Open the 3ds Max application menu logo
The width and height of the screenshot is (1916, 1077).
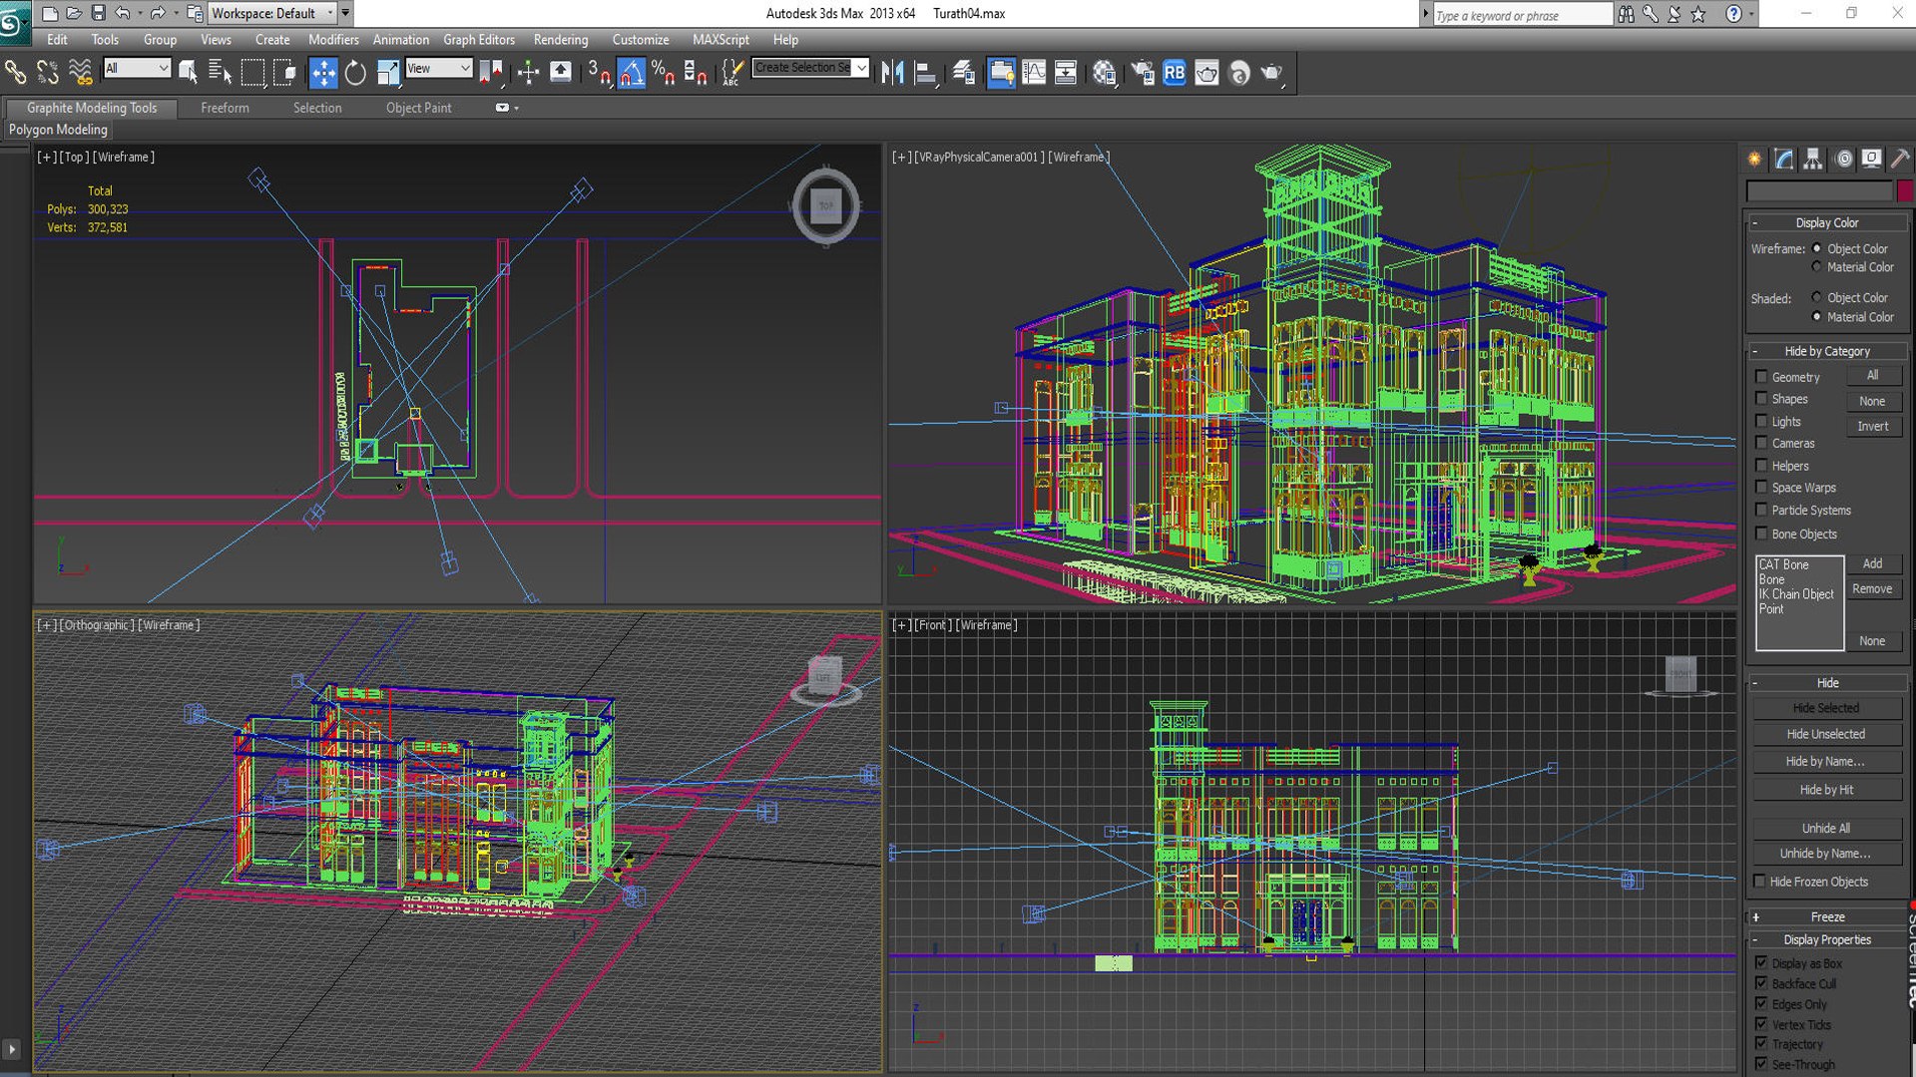[x=14, y=22]
